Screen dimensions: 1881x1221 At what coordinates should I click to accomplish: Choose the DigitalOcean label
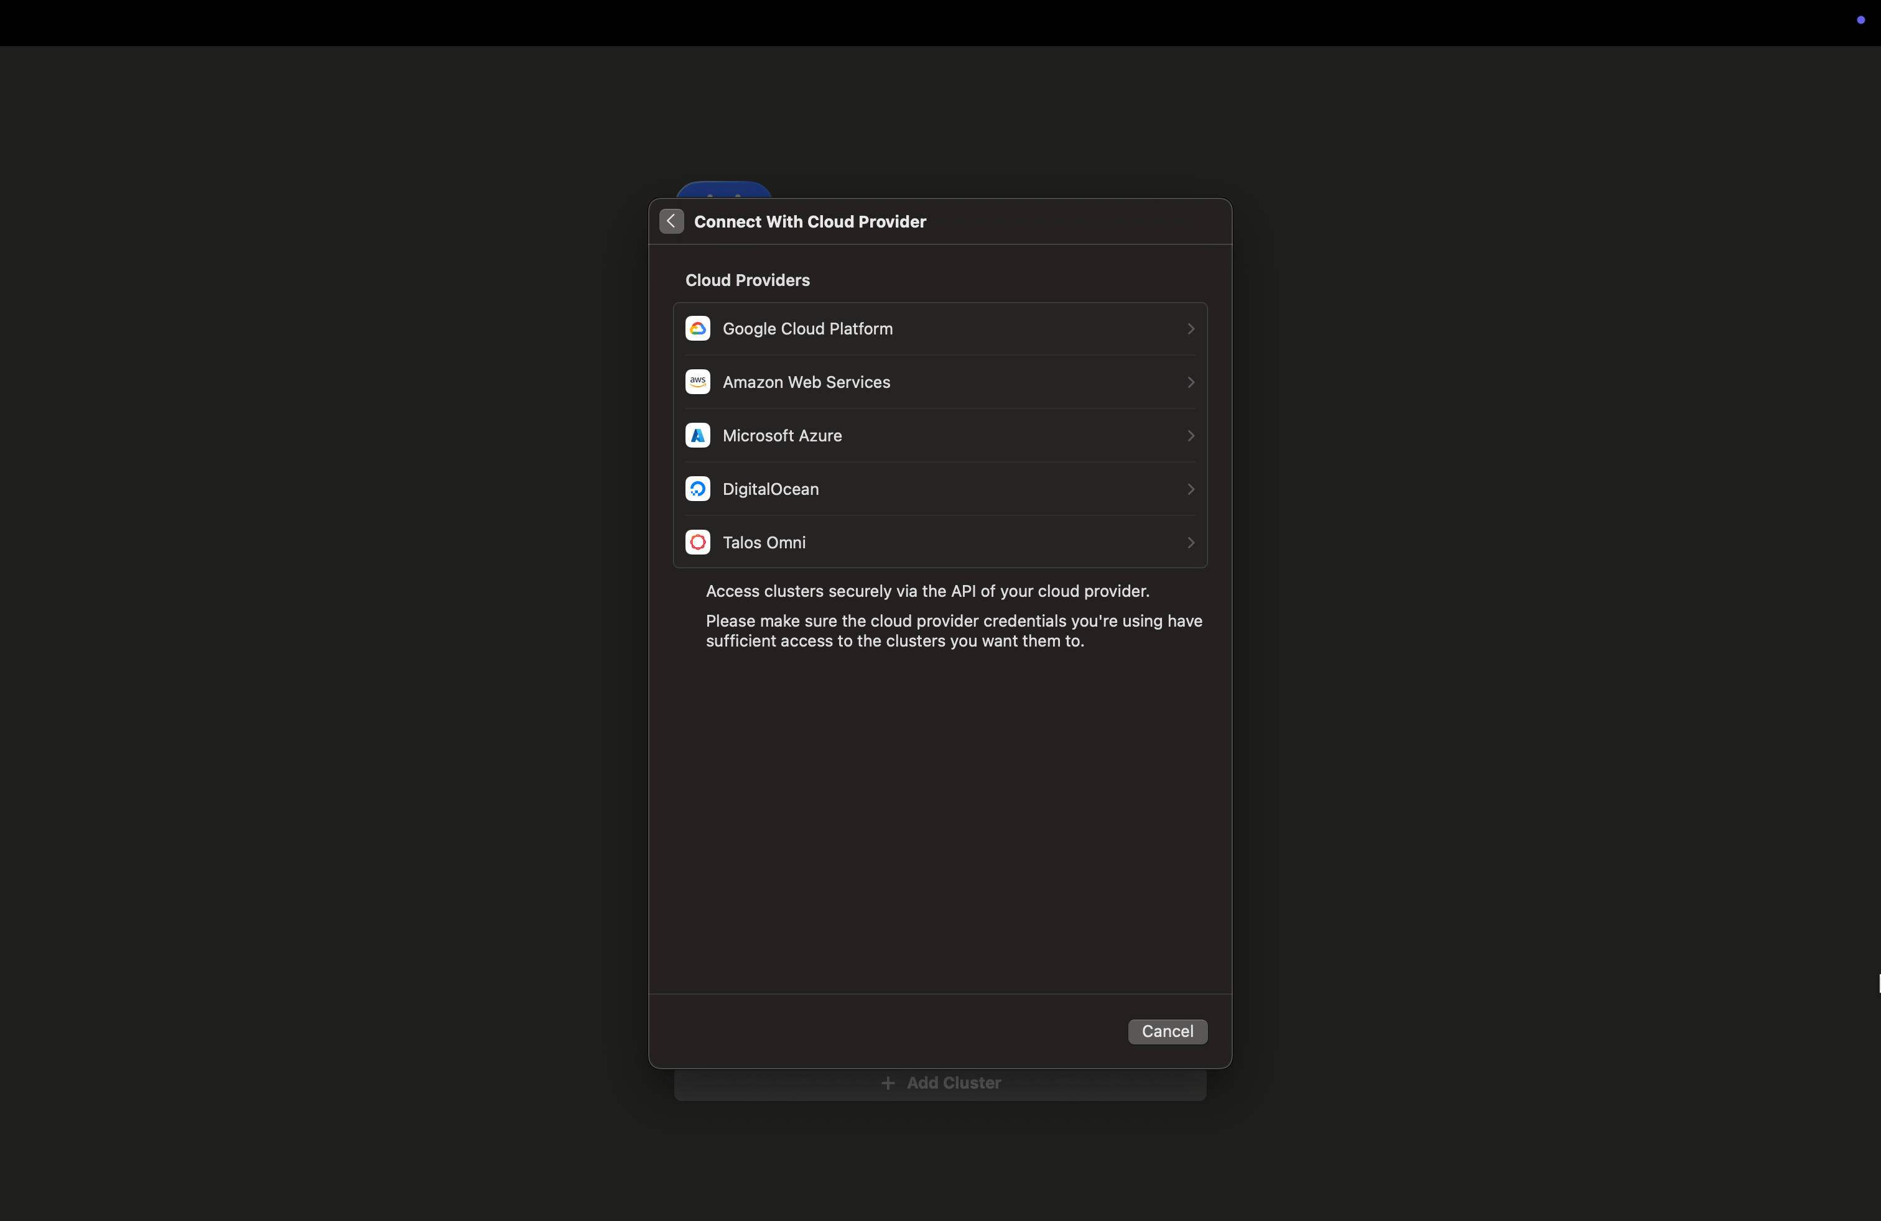click(x=771, y=489)
